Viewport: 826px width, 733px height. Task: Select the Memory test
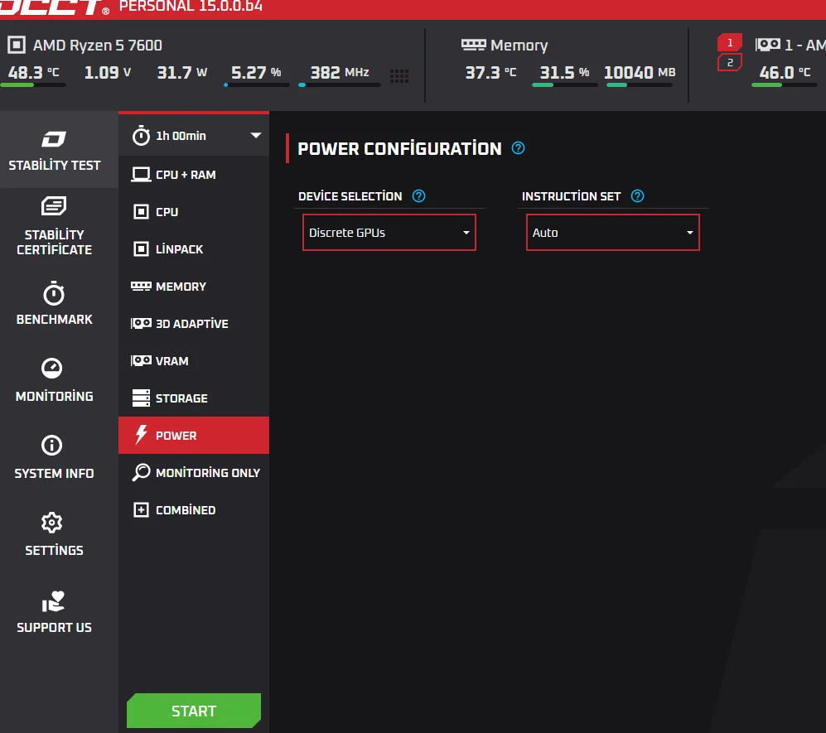[x=194, y=287]
